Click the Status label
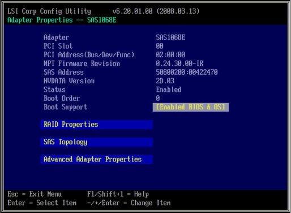The height and width of the screenshot is (213, 291). (x=54, y=90)
